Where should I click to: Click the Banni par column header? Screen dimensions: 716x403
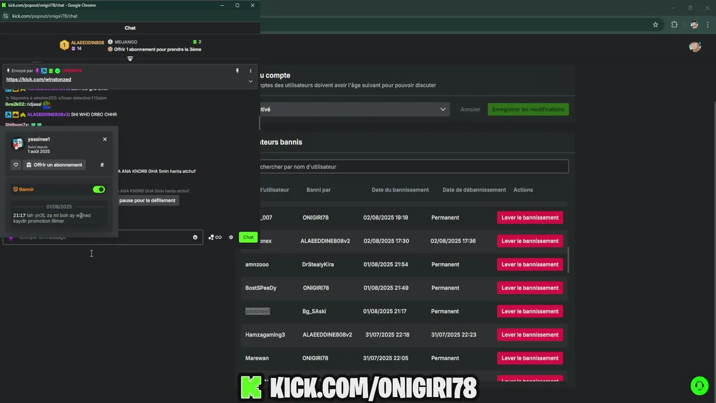coord(318,190)
